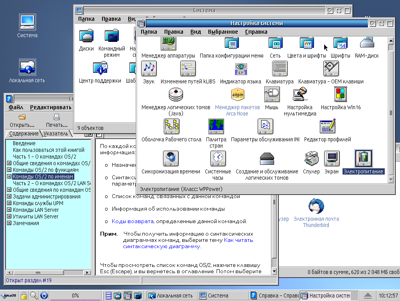This screenshot has height=301, width=400.
Task: Open Создание и обслуживание логических томов icon
Action: (267, 159)
